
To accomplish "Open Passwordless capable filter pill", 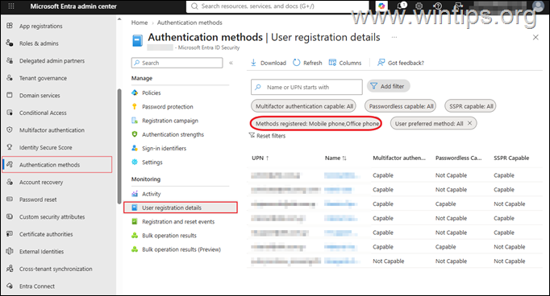I will click(x=401, y=106).
